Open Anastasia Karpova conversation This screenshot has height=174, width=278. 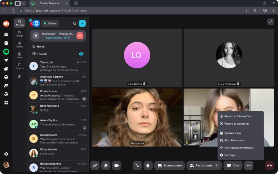tap(58, 81)
